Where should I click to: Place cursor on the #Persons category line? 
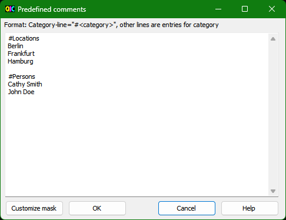point(22,76)
